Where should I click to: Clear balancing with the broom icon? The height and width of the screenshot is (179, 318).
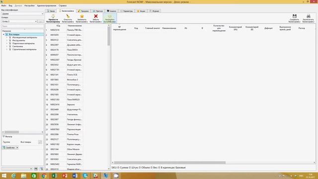[x=68, y=18]
